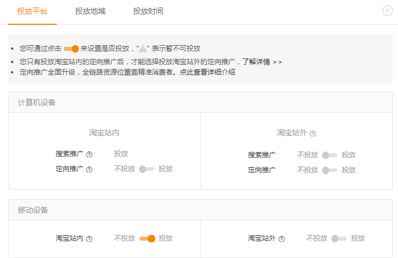Viewport: 398px width, 258px height.
Task: Click 投放 label beside 移动设备 淘宝站外 switch
Action: pyautogui.click(x=358, y=238)
